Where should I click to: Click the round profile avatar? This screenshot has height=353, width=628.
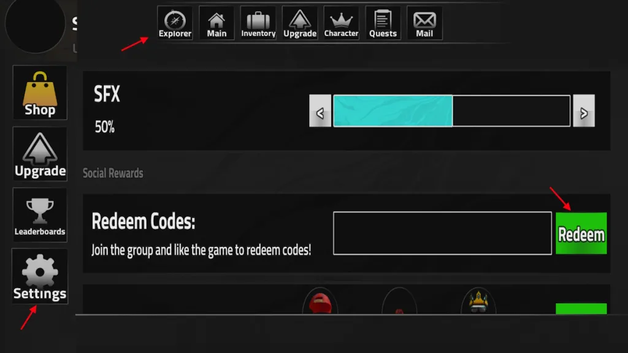click(35, 24)
